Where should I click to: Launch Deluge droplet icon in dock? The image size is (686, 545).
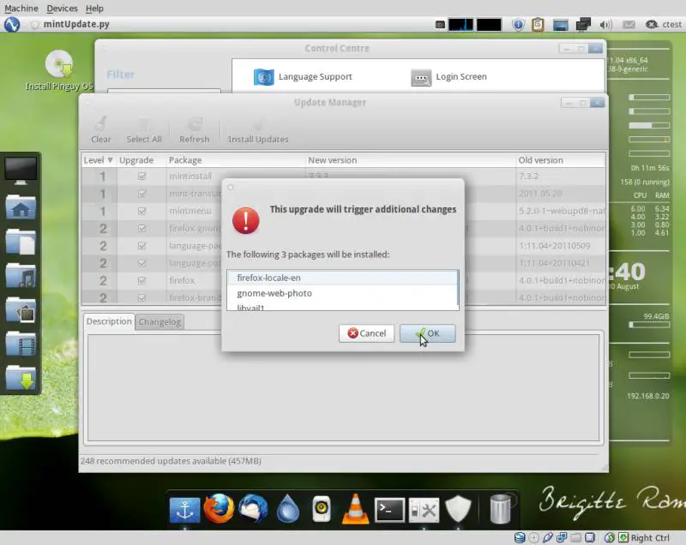click(x=288, y=509)
